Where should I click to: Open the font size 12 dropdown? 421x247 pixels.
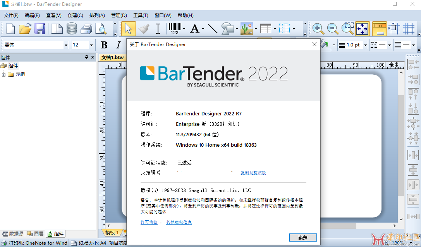[x=91, y=45]
